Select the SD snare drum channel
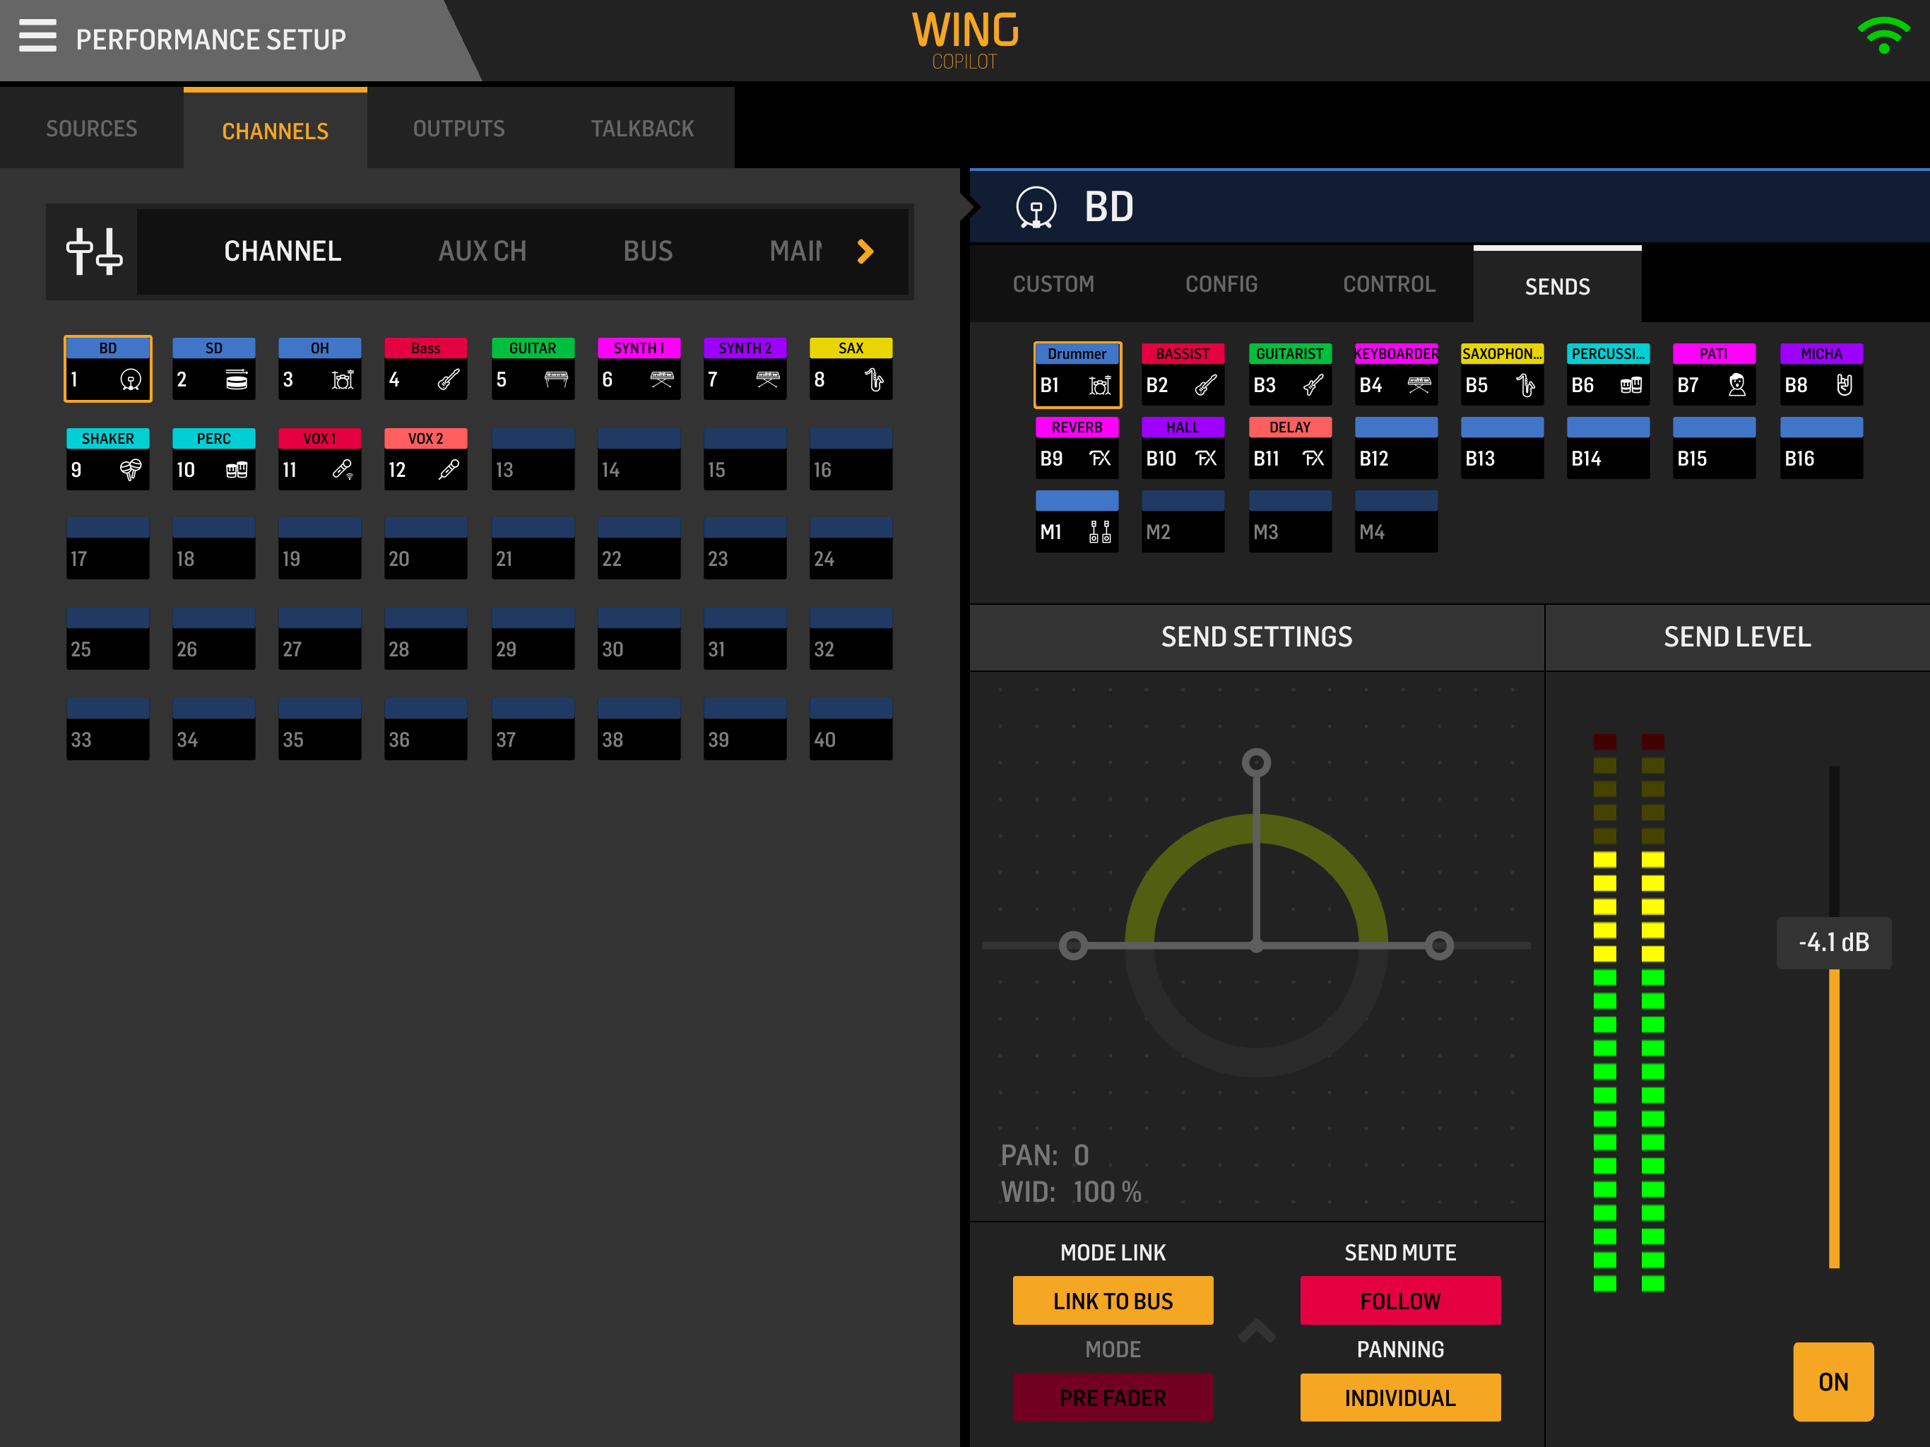The width and height of the screenshot is (1930, 1447). 214,368
